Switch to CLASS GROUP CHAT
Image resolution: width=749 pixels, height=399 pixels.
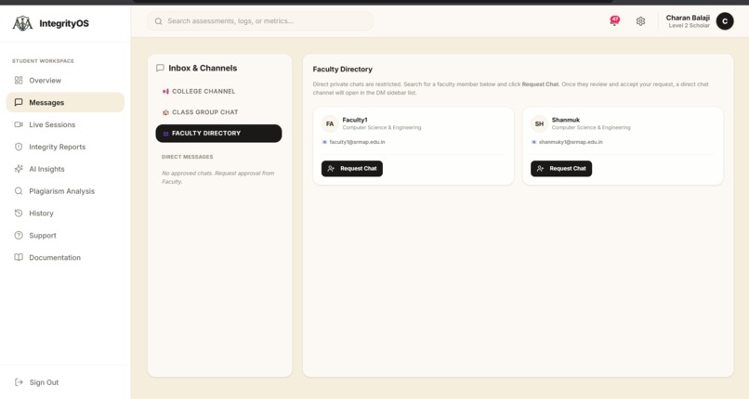218,112
